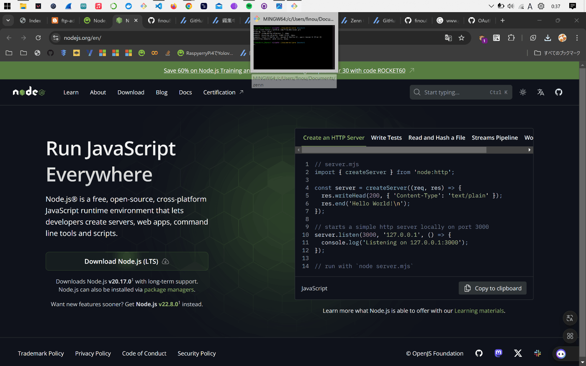Image resolution: width=586 pixels, height=366 pixels.
Task: Open a new browser tab with plus button
Action: (503, 20)
